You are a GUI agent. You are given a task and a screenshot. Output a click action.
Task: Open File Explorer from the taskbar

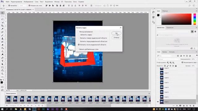click(x=16, y=109)
